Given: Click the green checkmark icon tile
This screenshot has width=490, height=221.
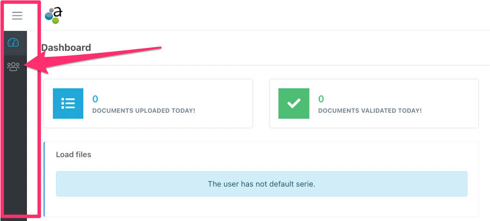Looking at the screenshot, I should [x=294, y=103].
